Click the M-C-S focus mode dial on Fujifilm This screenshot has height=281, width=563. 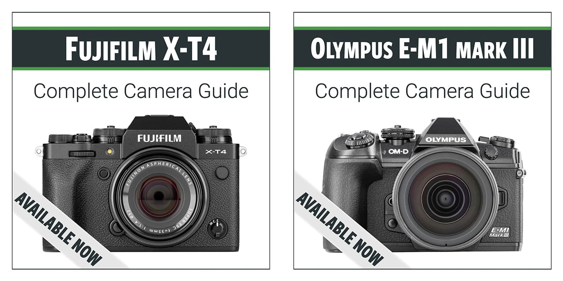pos(217,228)
